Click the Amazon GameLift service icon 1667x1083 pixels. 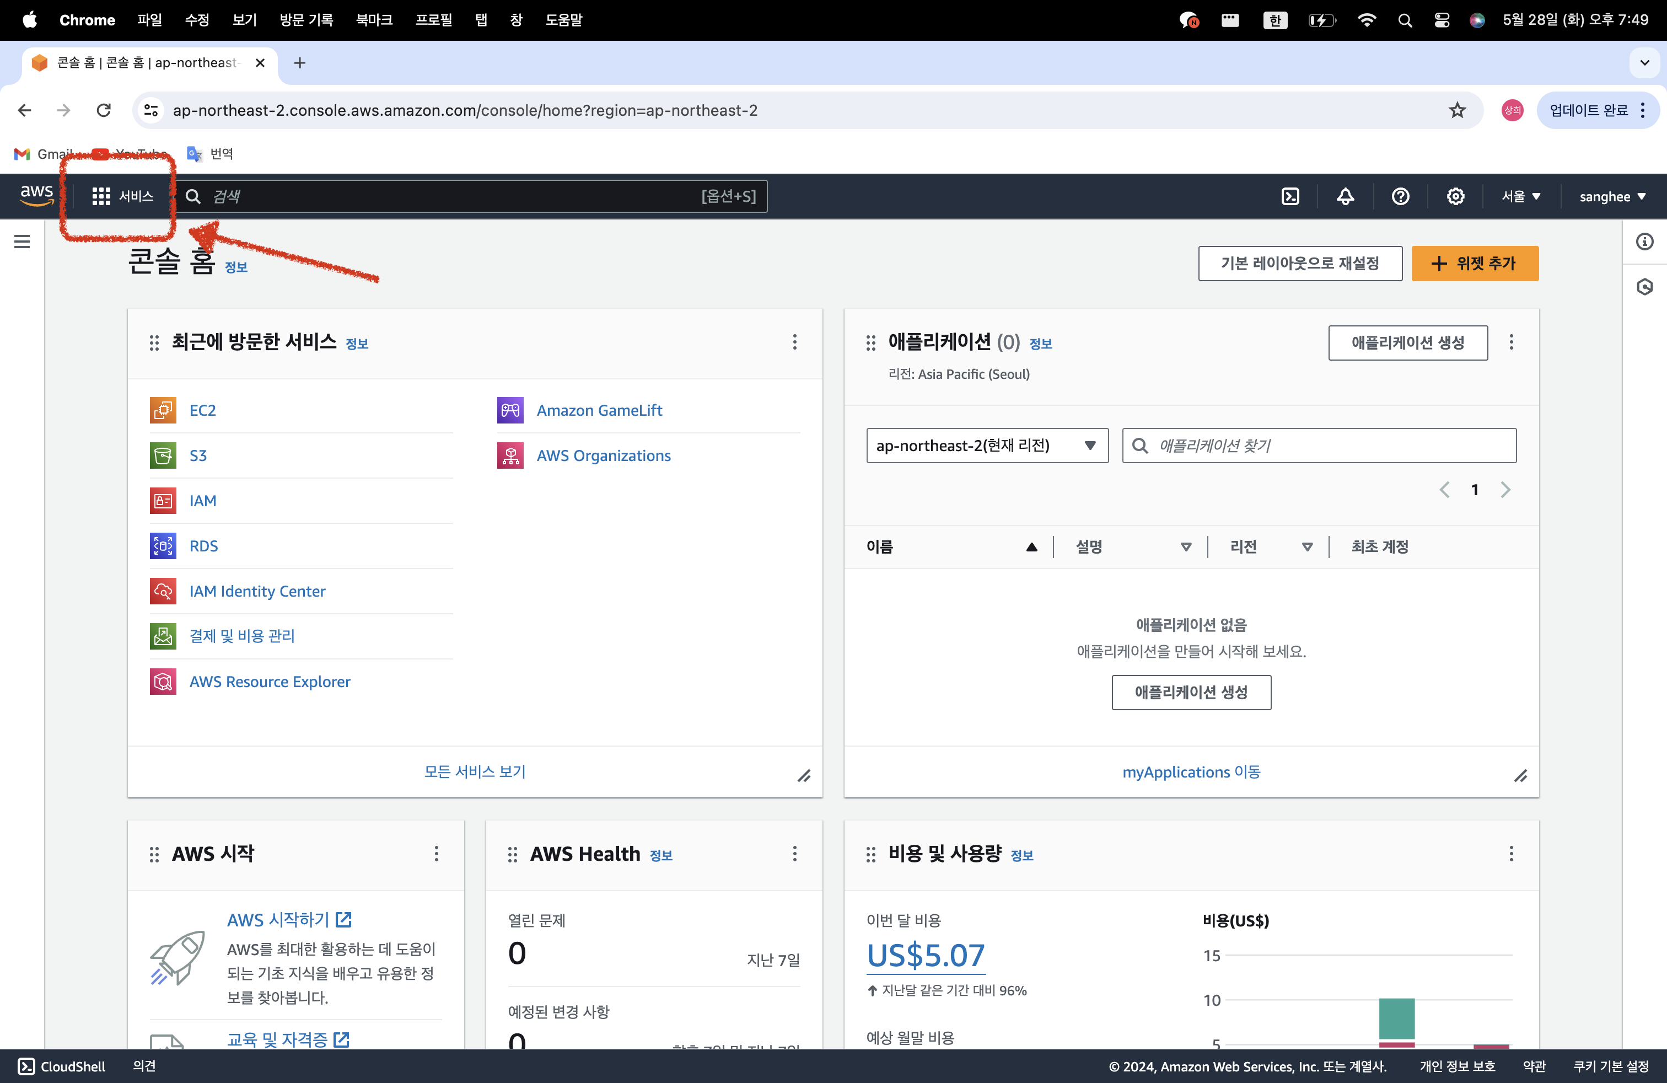(x=510, y=410)
